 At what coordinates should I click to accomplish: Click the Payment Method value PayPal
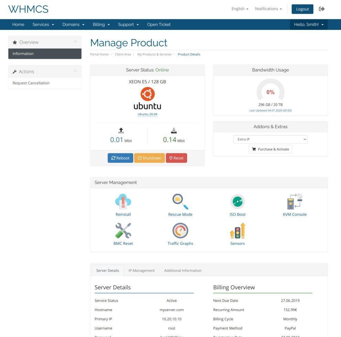[290, 328]
